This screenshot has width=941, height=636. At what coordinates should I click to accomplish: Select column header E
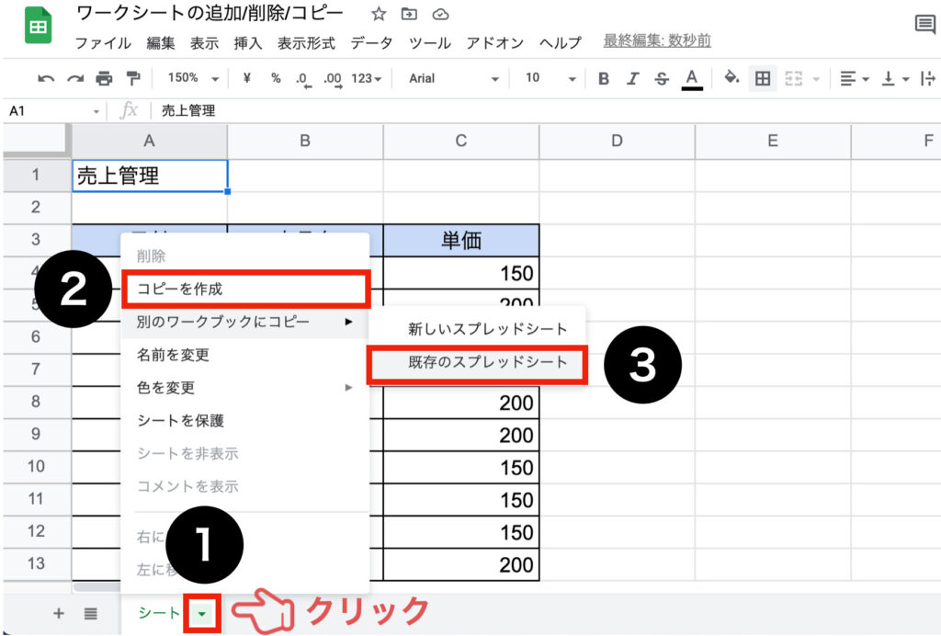[x=773, y=141]
